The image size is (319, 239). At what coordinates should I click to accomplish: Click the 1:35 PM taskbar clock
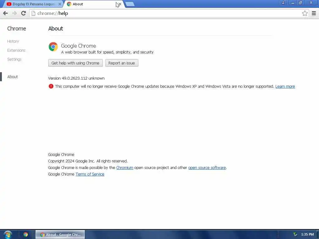307,235
